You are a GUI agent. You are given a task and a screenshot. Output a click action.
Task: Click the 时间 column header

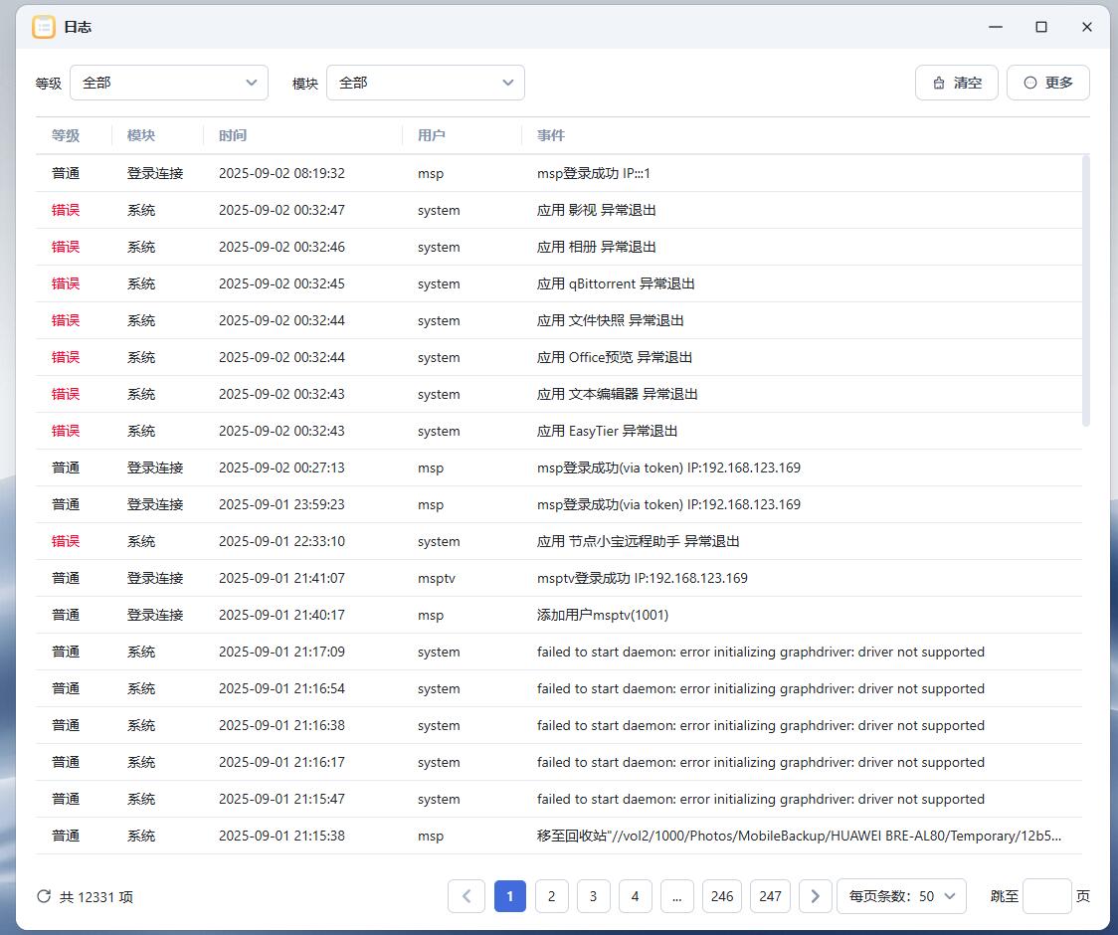coord(233,135)
